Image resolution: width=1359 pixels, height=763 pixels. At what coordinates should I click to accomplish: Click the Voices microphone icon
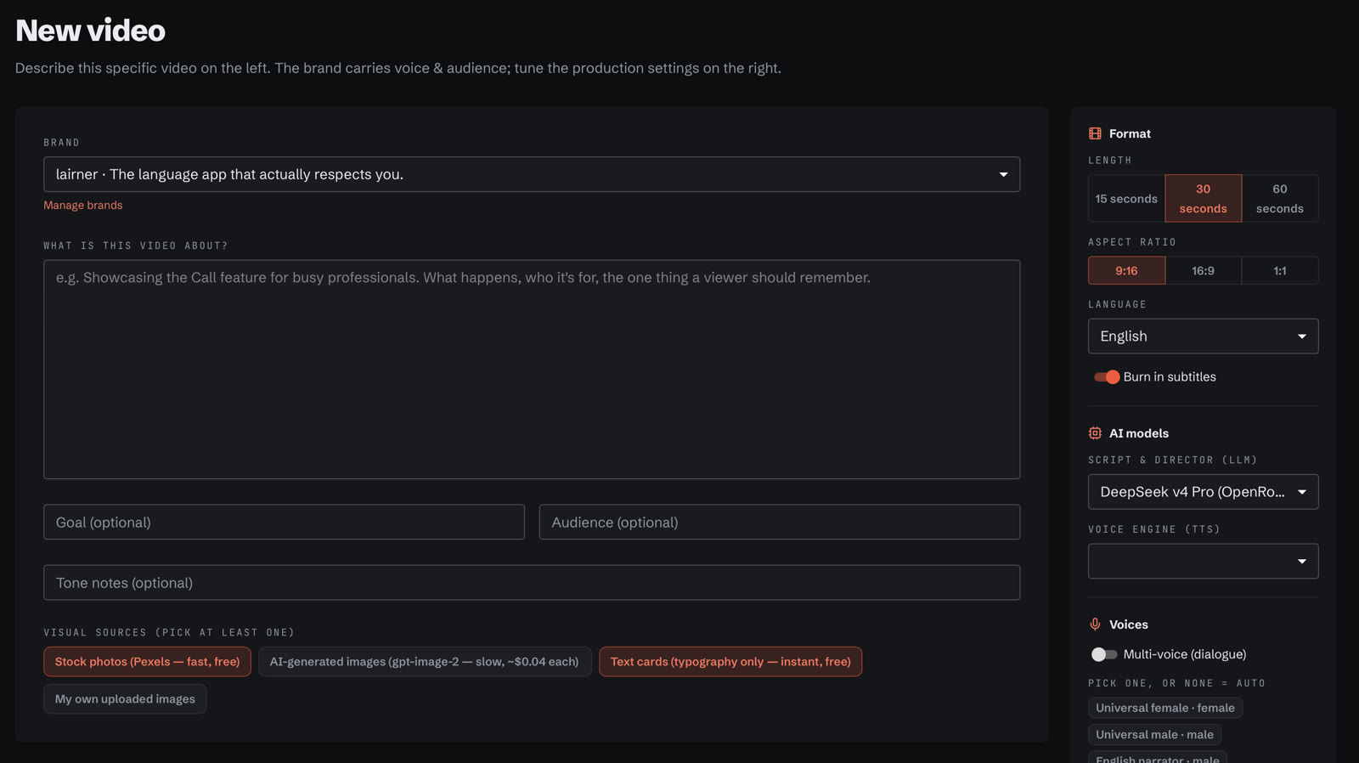[1095, 625]
